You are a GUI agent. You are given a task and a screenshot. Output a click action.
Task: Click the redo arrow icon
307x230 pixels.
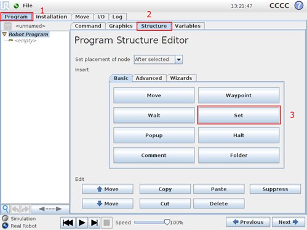click(x=25, y=209)
